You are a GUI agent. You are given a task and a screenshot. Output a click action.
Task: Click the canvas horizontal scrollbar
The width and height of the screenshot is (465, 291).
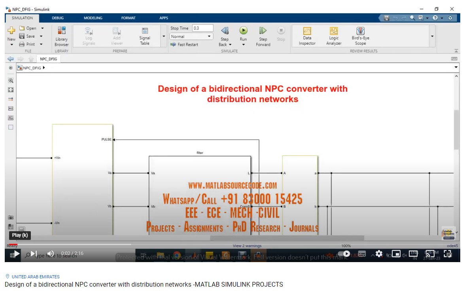[287, 238]
